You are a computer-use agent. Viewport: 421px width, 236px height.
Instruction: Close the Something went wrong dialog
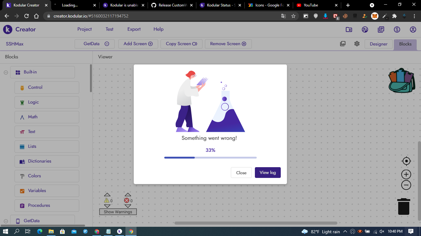(x=241, y=173)
